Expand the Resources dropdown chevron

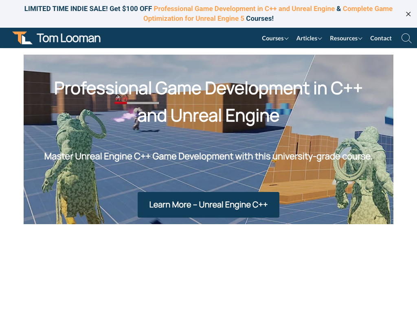(360, 39)
